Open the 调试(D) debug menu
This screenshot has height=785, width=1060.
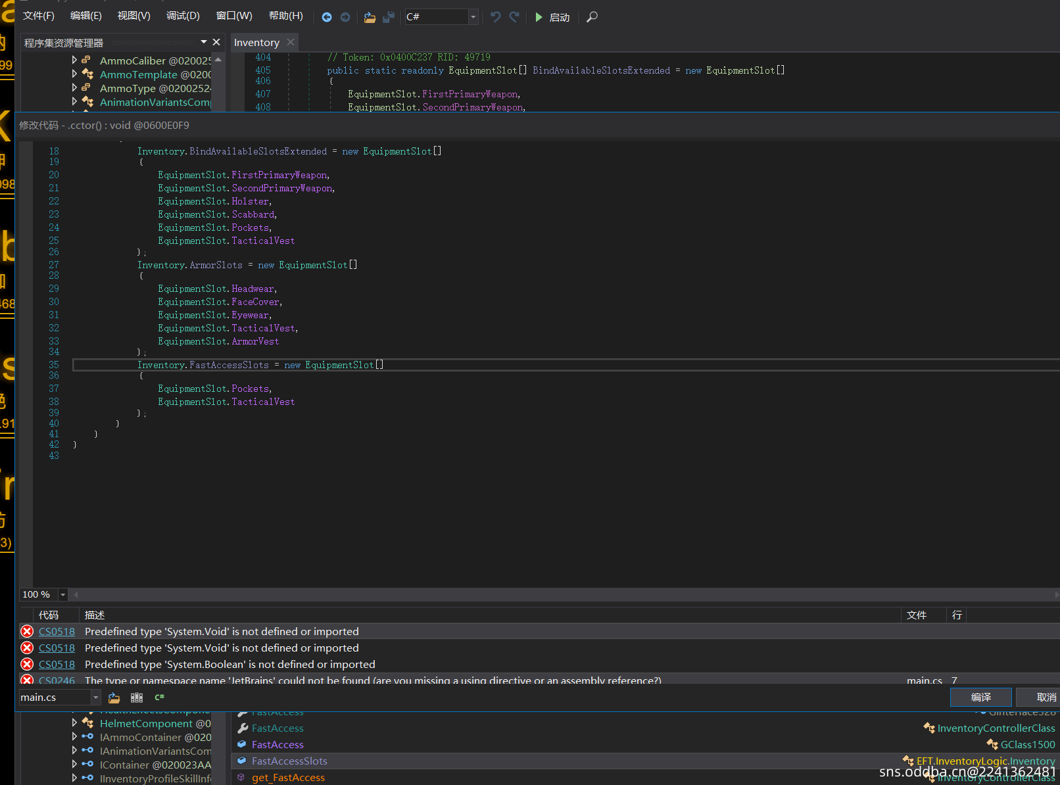pos(183,16)
